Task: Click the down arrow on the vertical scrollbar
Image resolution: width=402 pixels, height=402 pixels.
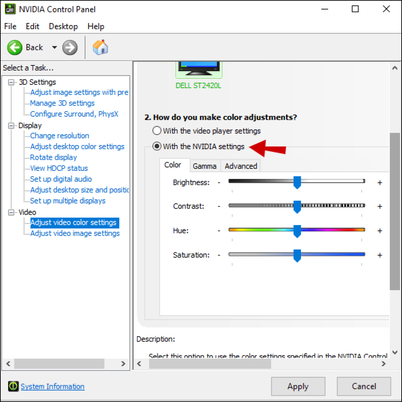Action: (395, 352)
